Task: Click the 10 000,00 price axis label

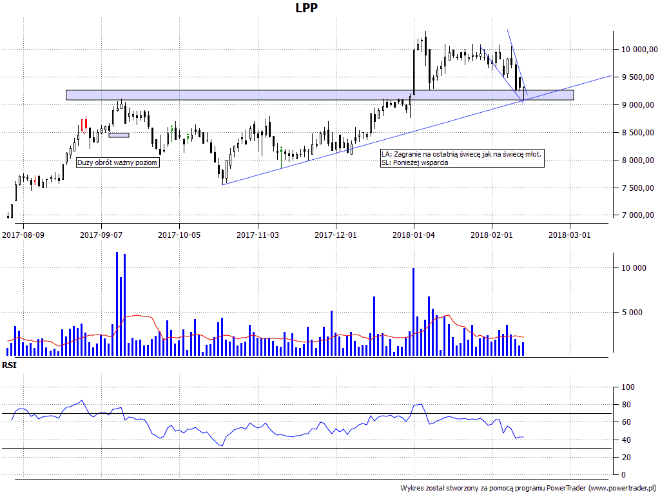Action: (639, 50)
